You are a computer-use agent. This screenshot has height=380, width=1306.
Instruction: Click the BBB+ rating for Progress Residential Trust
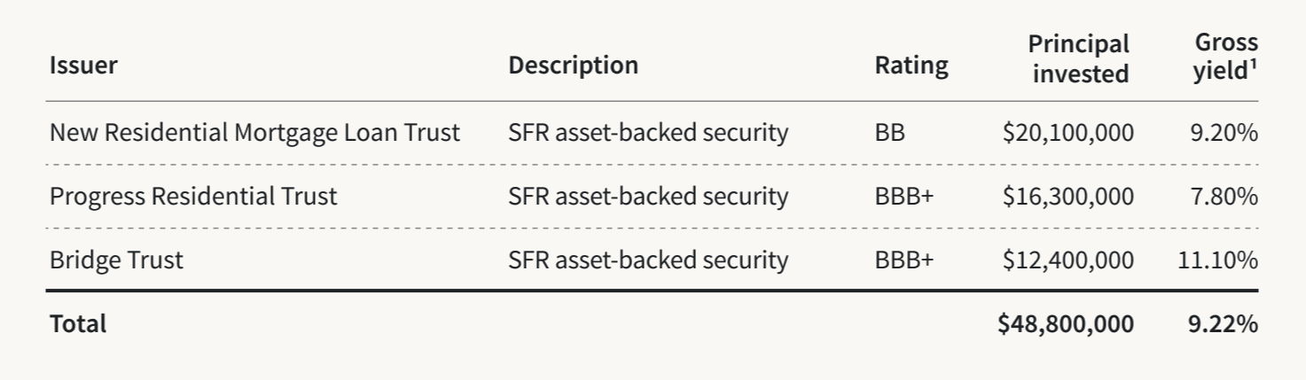pyautogui.click(x=903, y=196)
